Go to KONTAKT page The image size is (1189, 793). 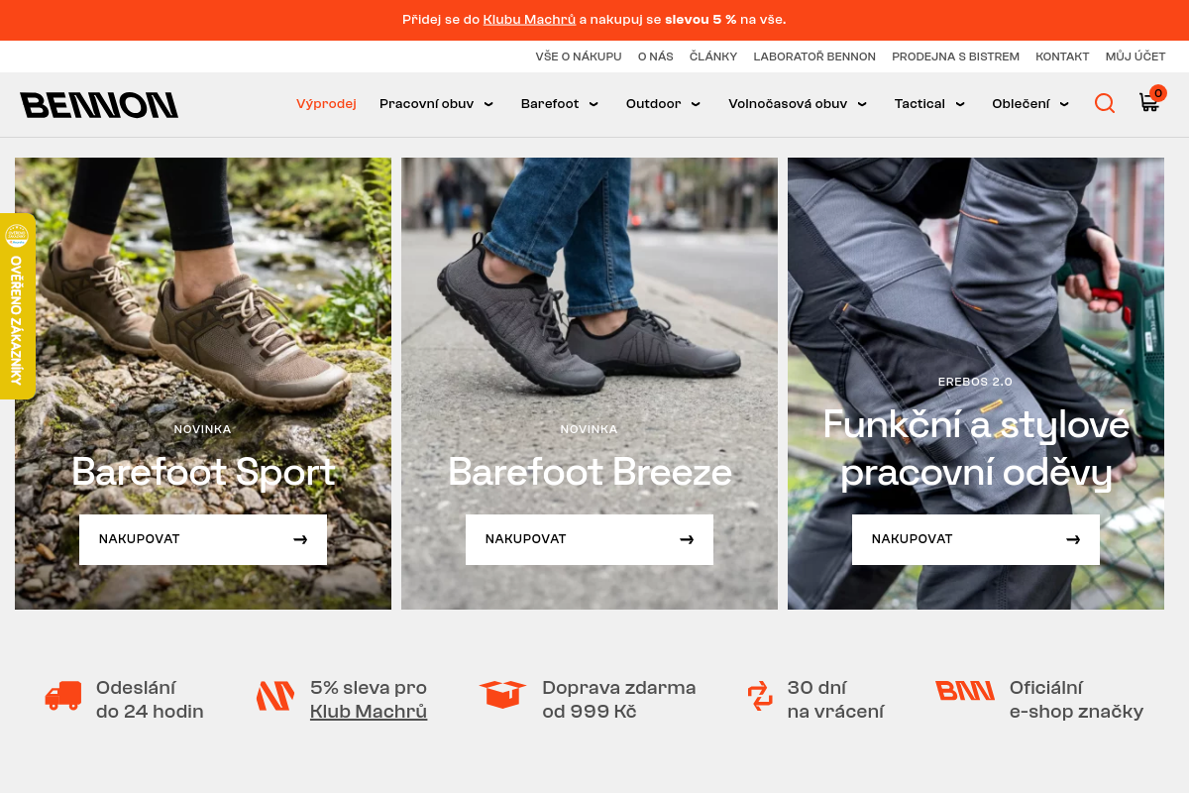pyautogui.click(x=1062, y=57)
